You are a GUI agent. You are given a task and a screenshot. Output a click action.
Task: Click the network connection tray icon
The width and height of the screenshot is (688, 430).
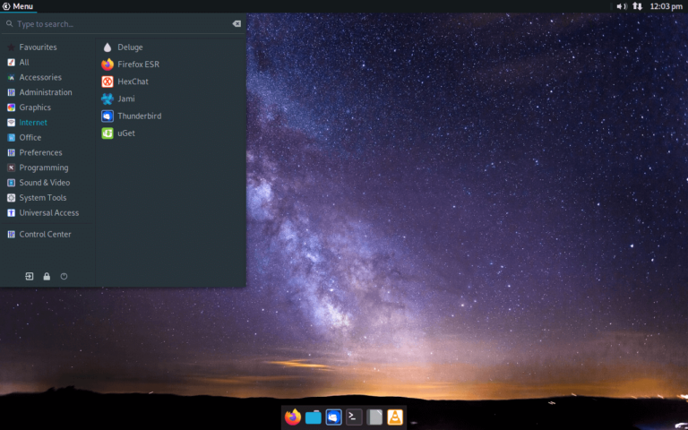638,6
